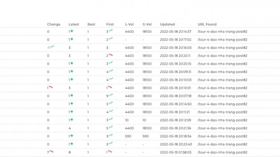Open the URL in the 20:17:02 row

coord(222,40)
